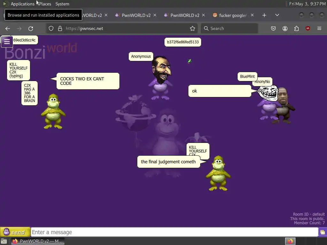Focus the browser Search box

click(x=229, y=28)
